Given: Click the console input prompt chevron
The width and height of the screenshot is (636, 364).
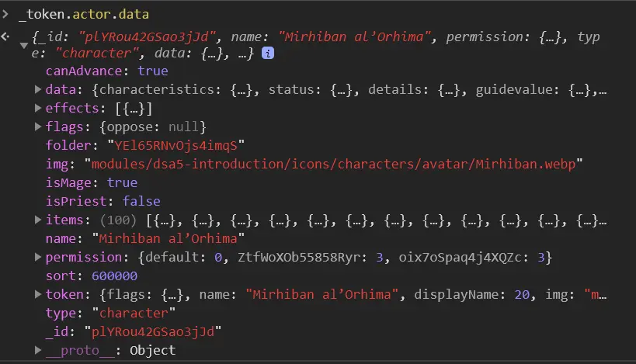Looking at the screenshot, I should [x=7, y=15].
